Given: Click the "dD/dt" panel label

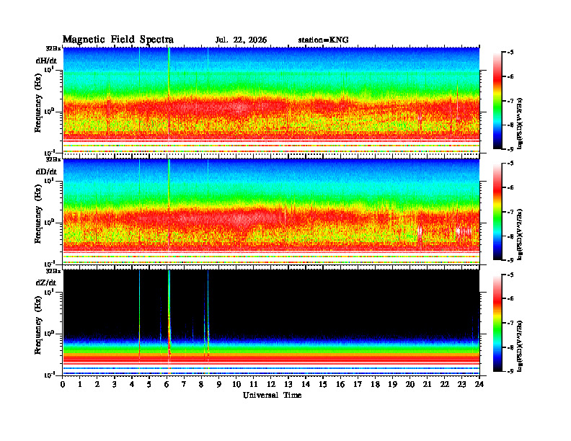Looking at the screenshot, I should (x=46, y=171).
